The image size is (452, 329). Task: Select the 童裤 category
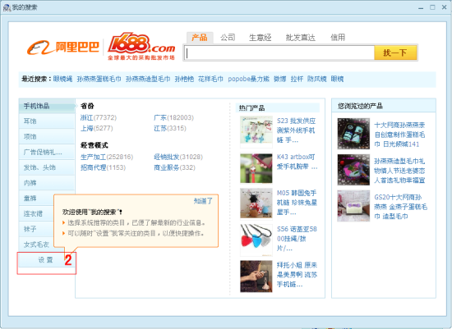tap(36, 199)
